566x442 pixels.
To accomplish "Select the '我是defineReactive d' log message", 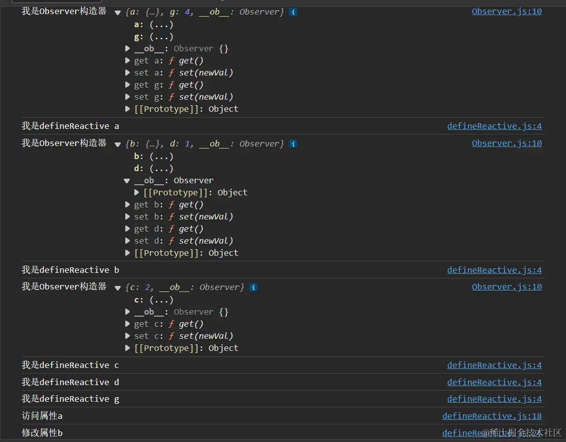I will (70, 383).
